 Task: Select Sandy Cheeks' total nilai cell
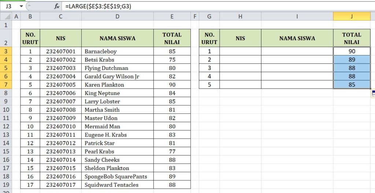tap(172, 160)
